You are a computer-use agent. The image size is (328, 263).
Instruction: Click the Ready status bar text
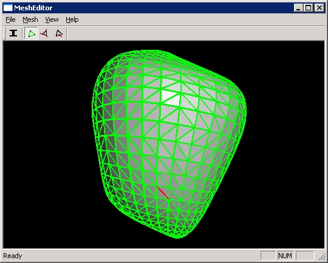click(13, 256)
